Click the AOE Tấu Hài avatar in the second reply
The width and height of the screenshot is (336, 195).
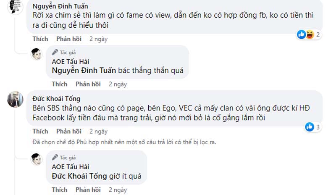click(37, 159)
